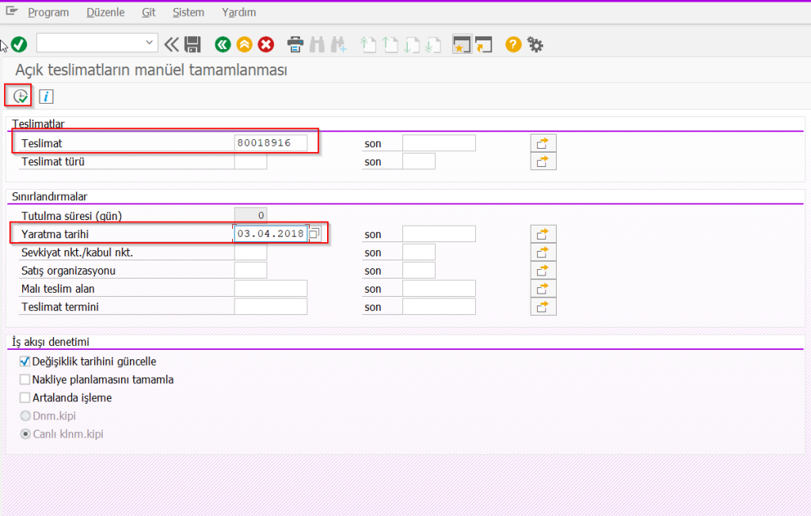Click the Yaratma tarihi 'son' field
Image resolution: width=811 pixels, height=516 pixels.
[439, 233]
